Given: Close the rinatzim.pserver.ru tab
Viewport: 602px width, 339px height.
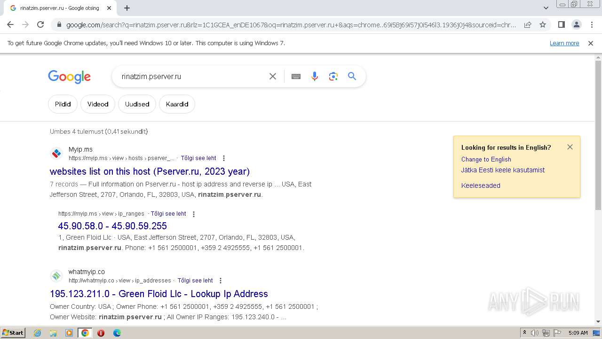Looking at the screenshot, I should pos(109,8).
